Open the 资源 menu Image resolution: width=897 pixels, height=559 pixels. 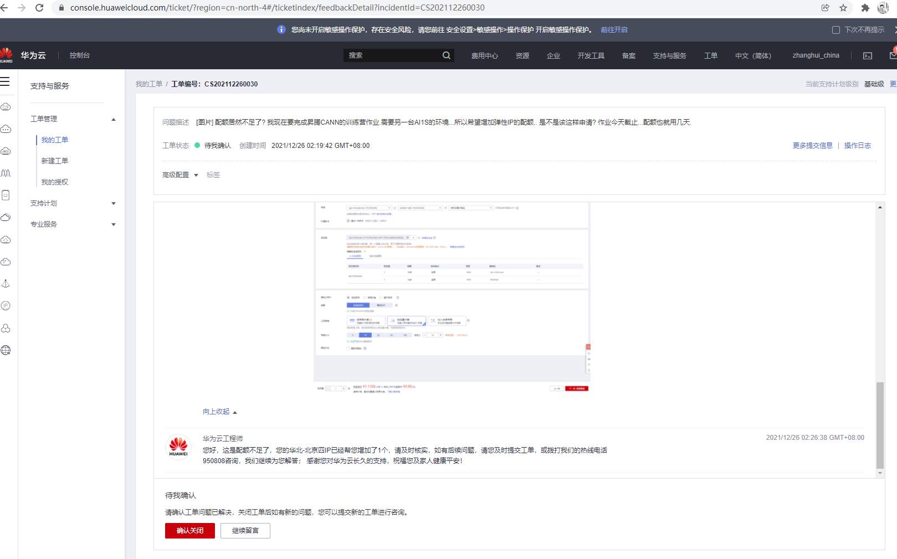522,55
